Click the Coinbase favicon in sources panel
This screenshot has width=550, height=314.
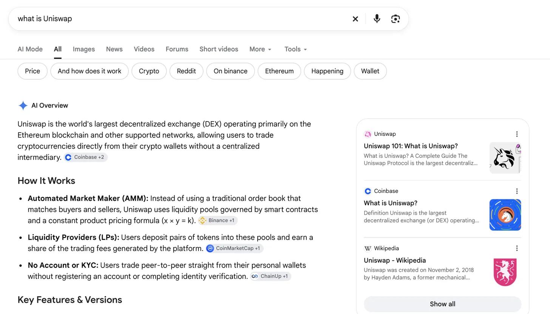point(368,191)
